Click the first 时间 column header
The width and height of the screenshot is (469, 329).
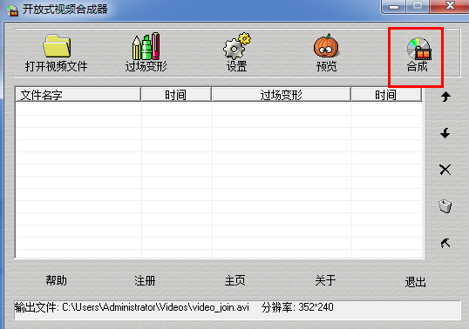pos(176,95)
